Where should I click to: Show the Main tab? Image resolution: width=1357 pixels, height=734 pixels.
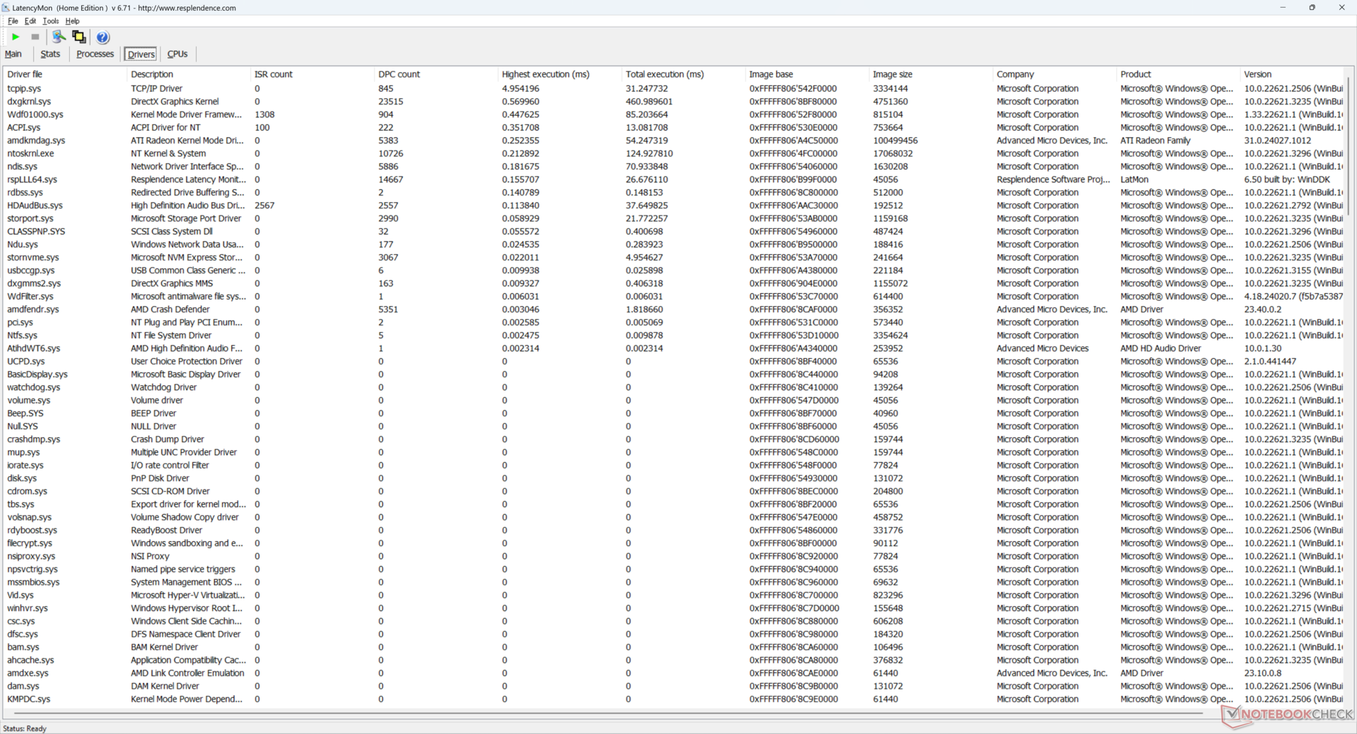(13, 54)
